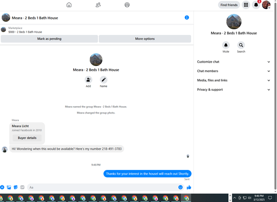The width and height of the screenshot is (277, 202).
Task: Click the Mark as pending button
Action: click(x=49, y=39)
